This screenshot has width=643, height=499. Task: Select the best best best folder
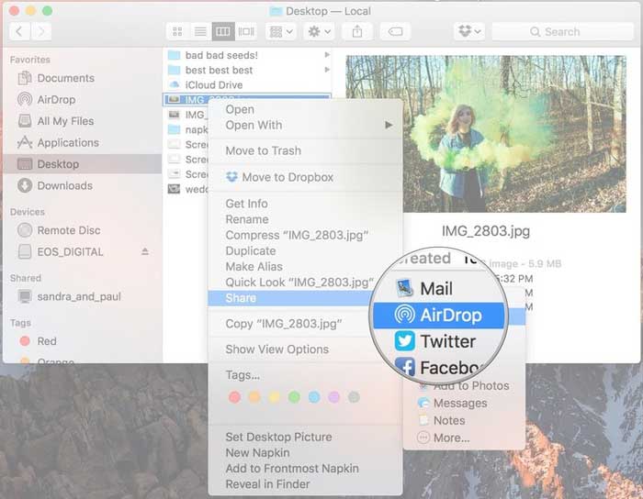click(x=219, y=71)
